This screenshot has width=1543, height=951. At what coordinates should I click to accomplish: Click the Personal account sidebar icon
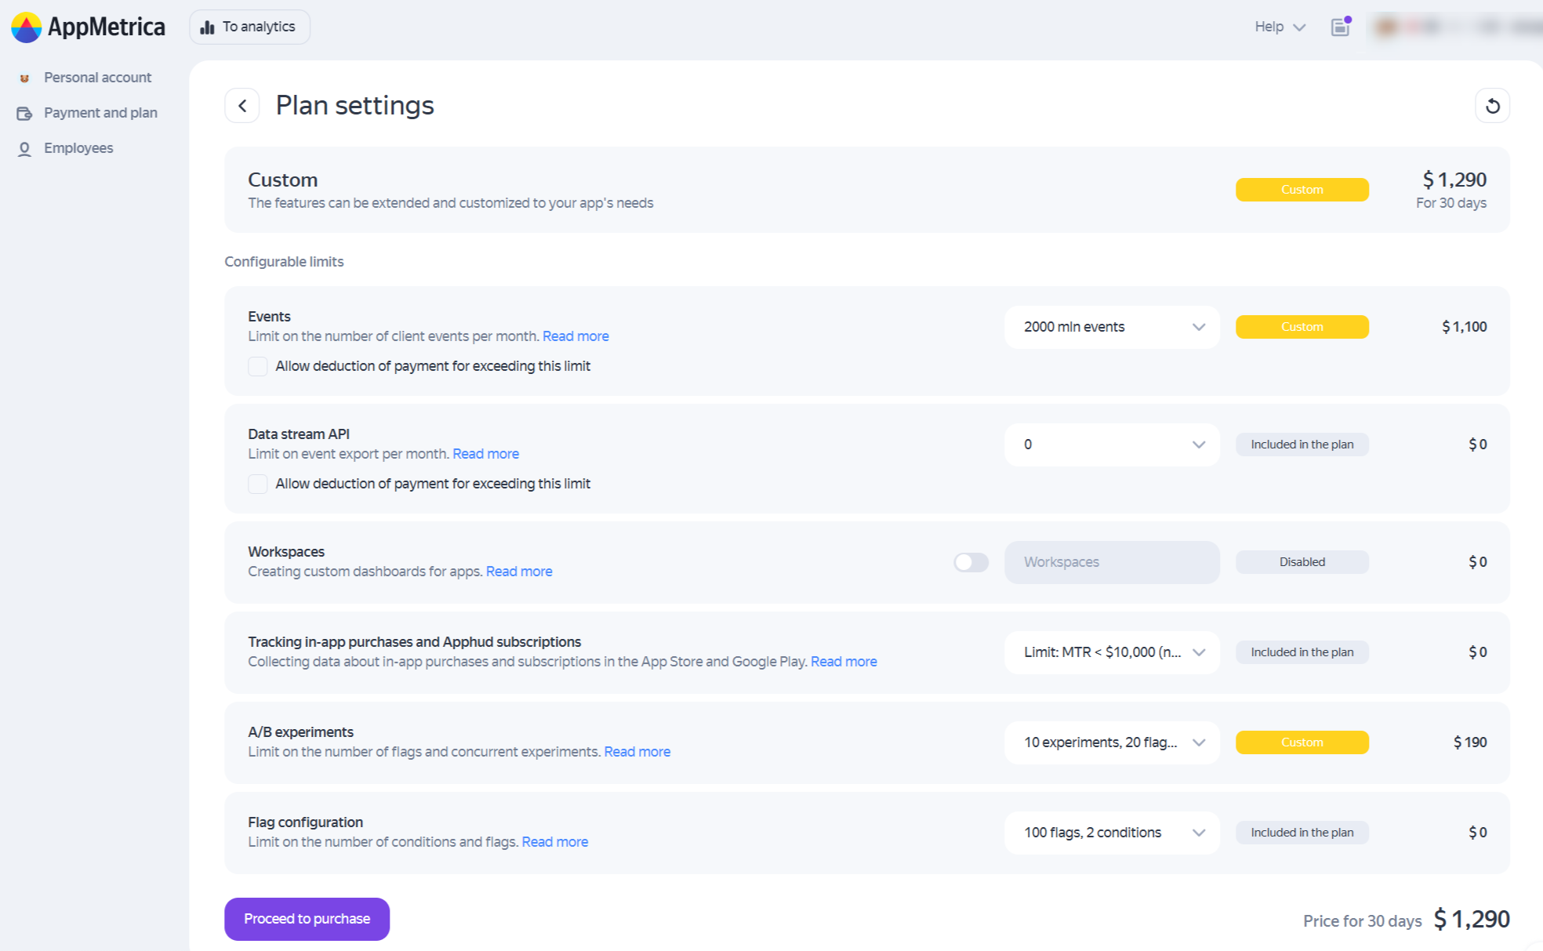(x=24, y=78)
